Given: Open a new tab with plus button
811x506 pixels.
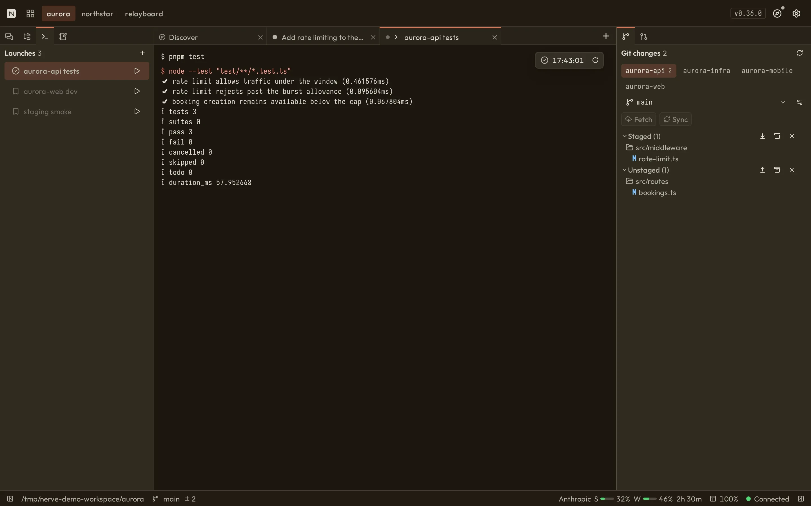Looking at the screenshot, I should click(x=606, y=36).
